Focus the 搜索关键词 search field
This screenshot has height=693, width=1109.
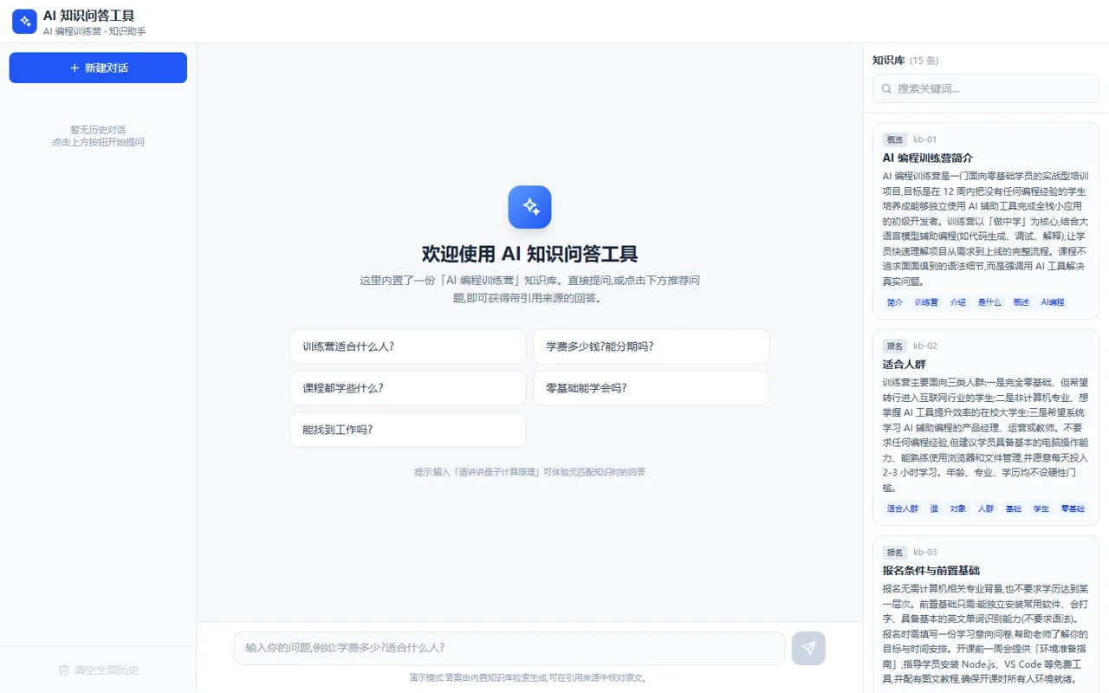click(986, 88)
